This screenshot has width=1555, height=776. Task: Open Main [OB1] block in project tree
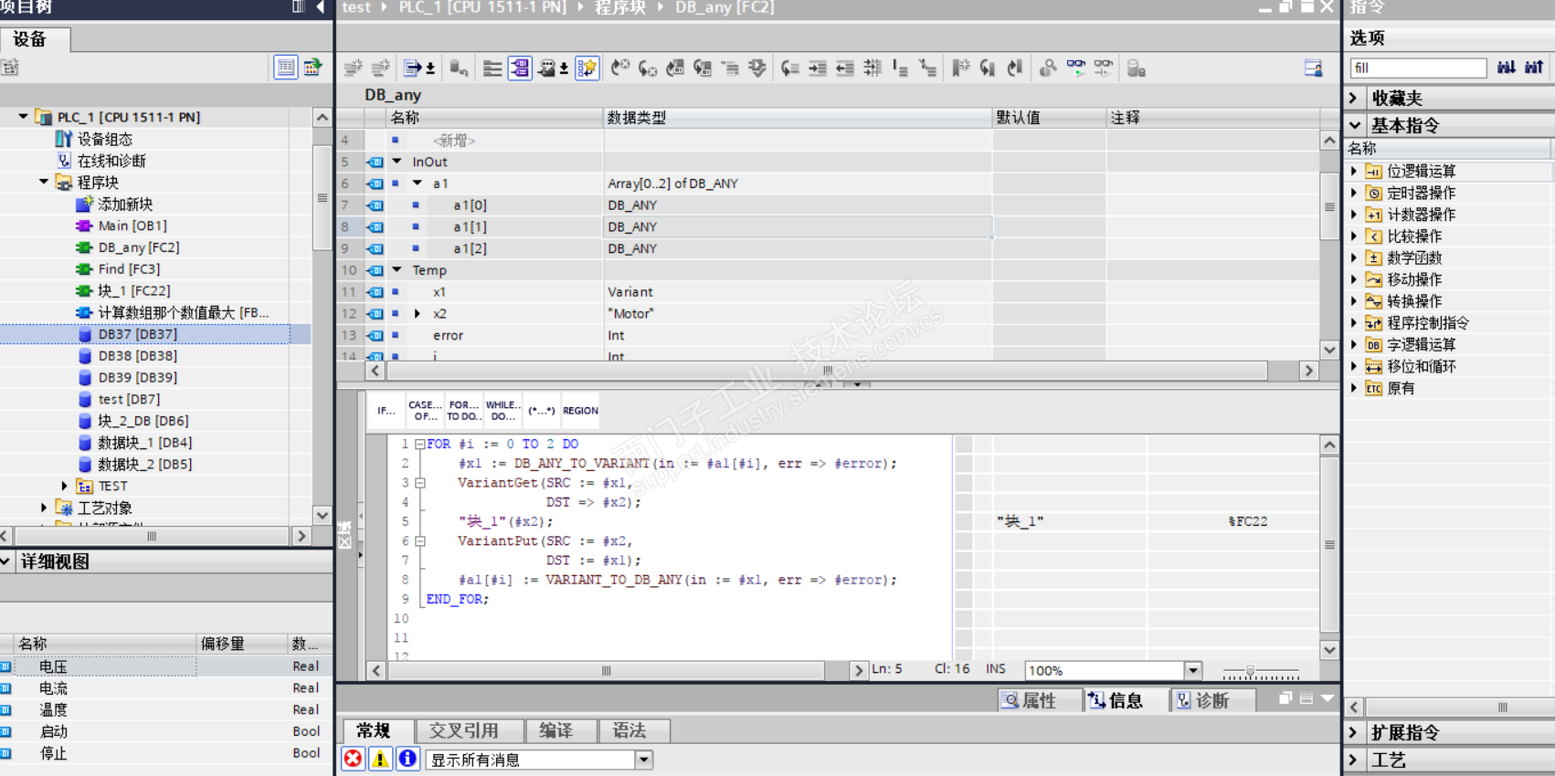coord(132,225)
